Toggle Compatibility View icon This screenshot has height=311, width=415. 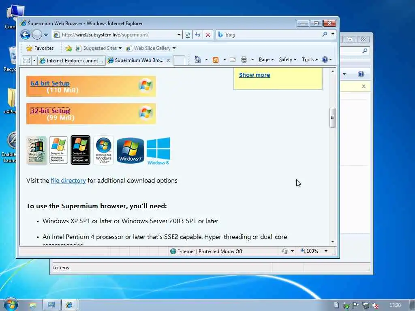[188, 35]
